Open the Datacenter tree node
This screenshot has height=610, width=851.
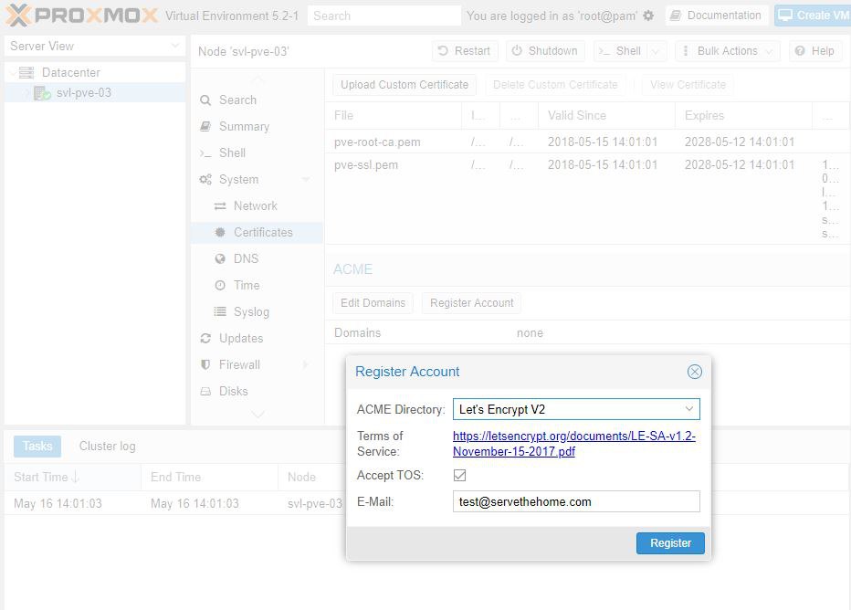point(70,72)
